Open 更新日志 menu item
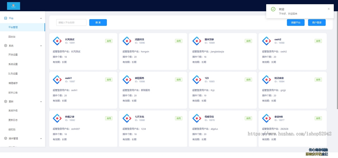Viewport: 338px width, 158px height. click(23, 120)
